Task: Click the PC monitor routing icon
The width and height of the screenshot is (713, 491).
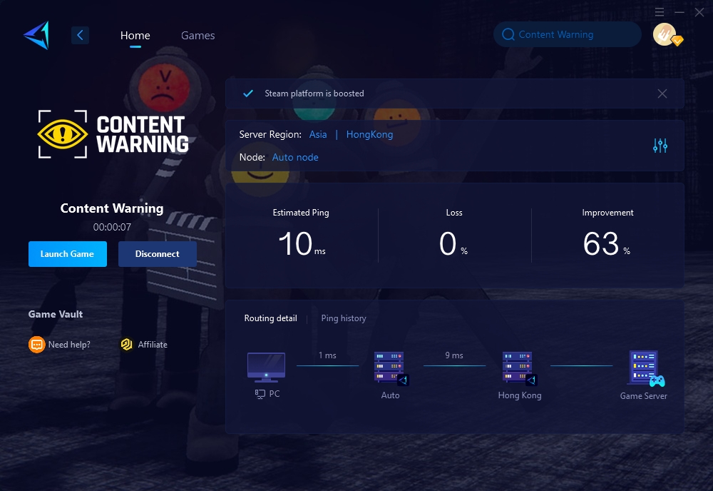Action: click(266, 367)
